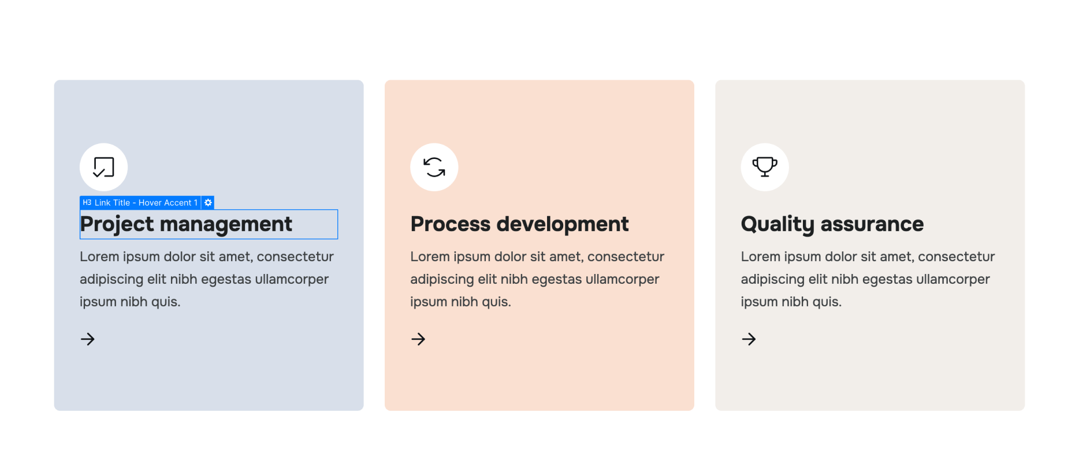
Task: Click the Process development heading
Action: click(x=519, y=224)
